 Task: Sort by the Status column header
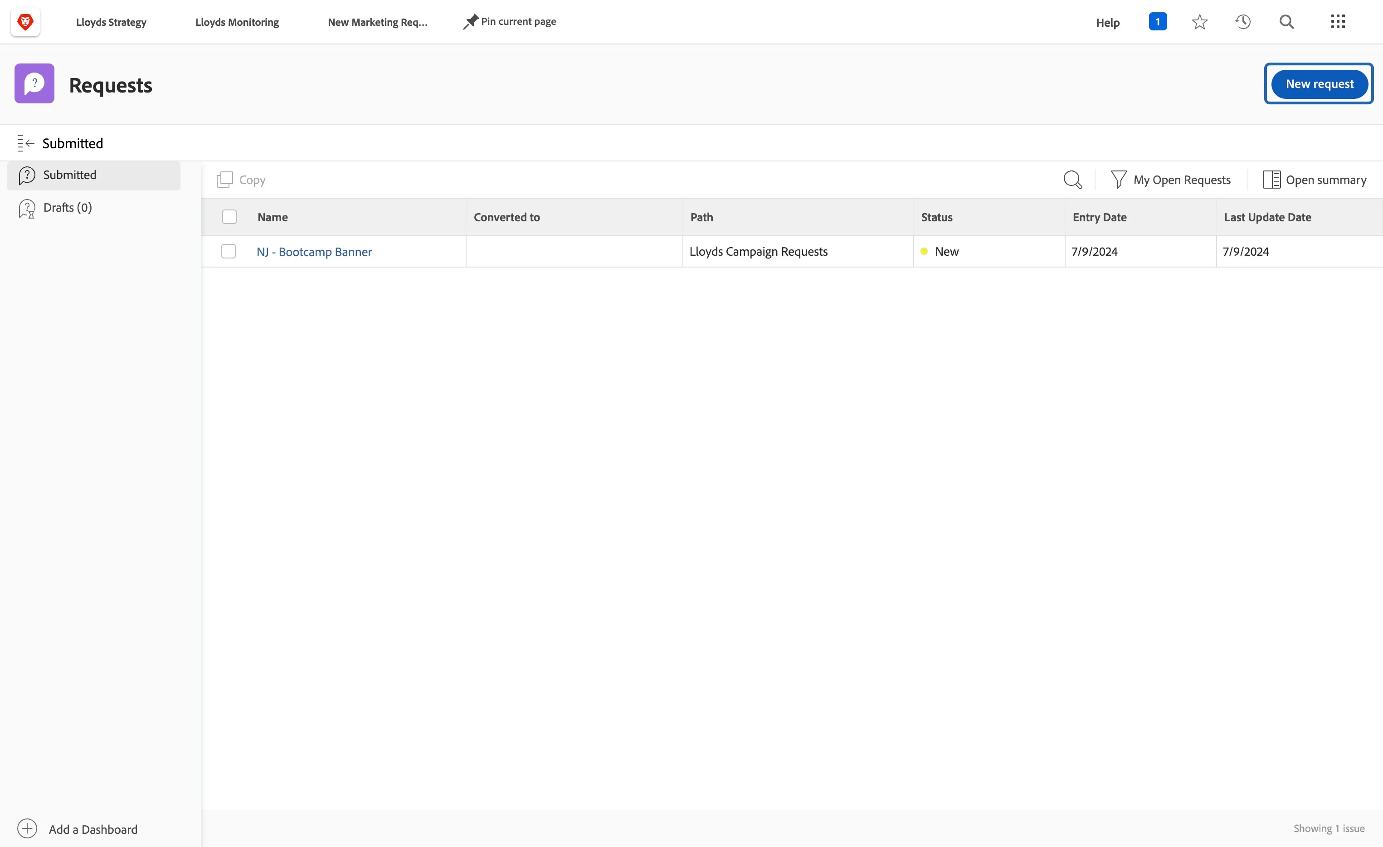937,217
